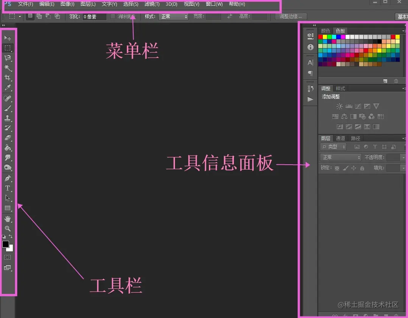Collapse the right panels with double arrow
The image size is (408, 318).
click(314, 25)
